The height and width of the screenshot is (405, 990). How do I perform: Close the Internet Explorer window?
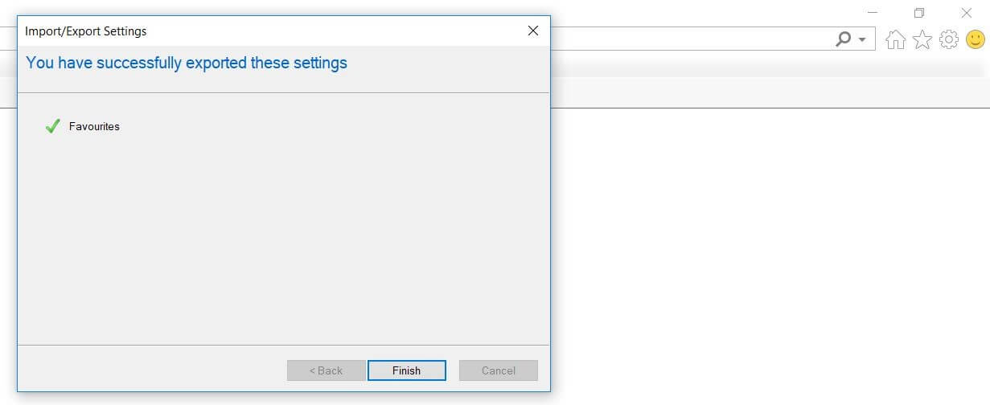point(967,13)
